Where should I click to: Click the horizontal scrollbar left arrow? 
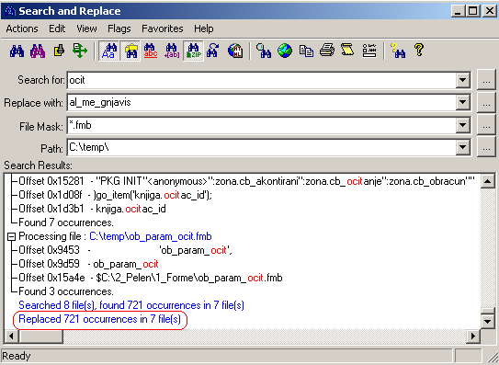tap(11, 336)
